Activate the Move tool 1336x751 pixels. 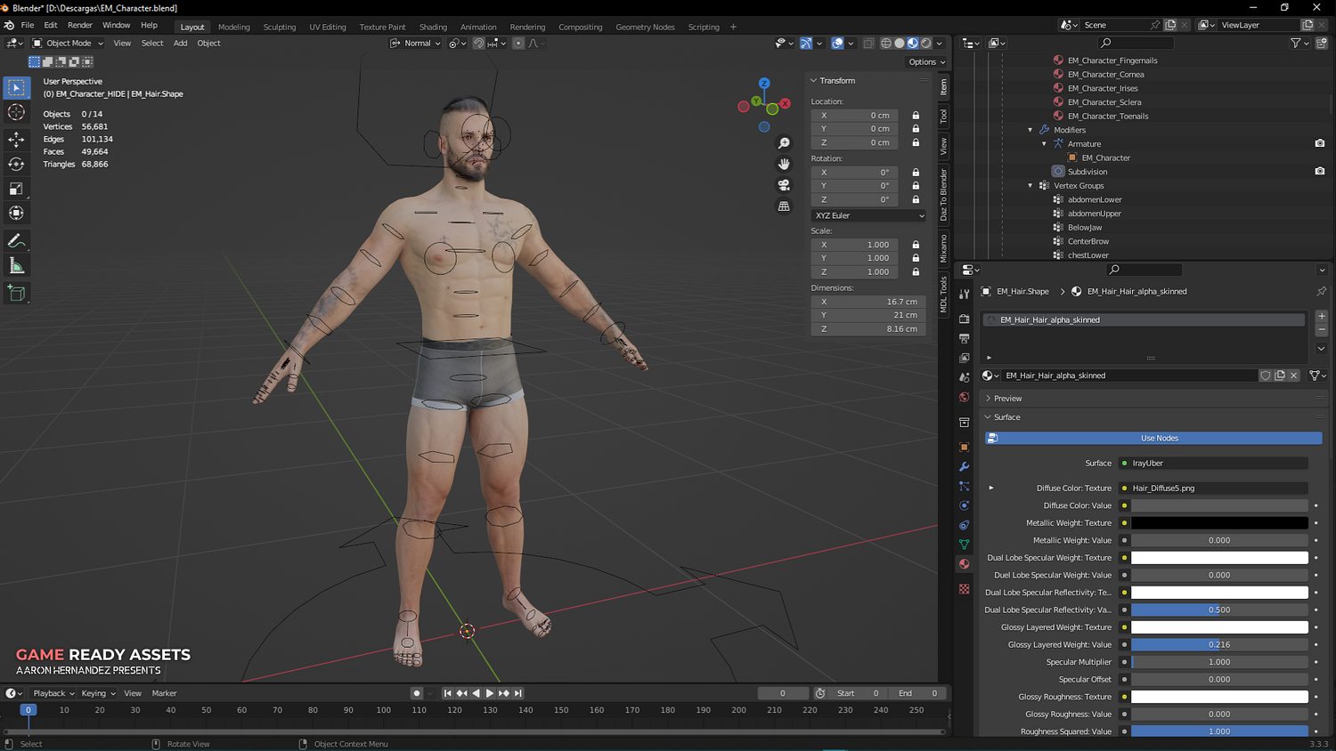(x=16, y=139)
